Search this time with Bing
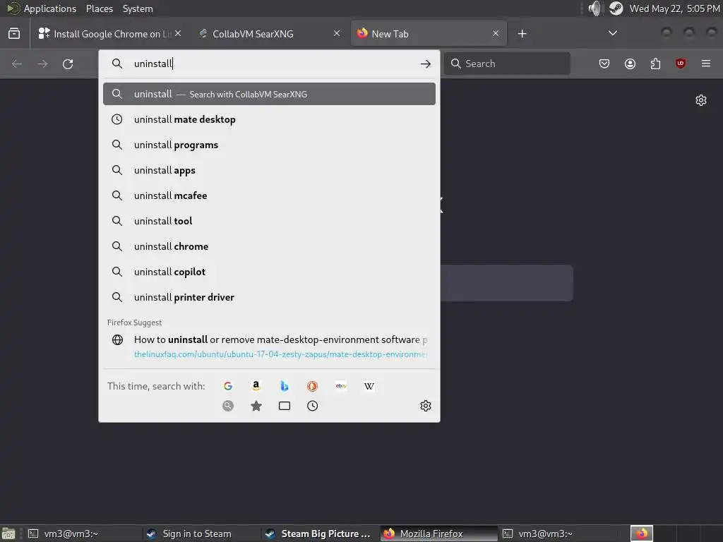The width and height of the screenshot is (723, 542). pyautogui.click(x=285, y=386)
